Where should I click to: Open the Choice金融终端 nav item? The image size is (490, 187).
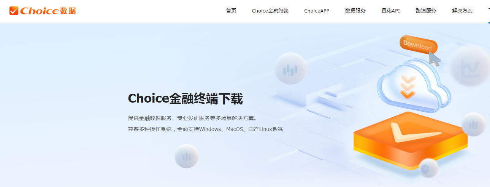click(x=270, y=11)
